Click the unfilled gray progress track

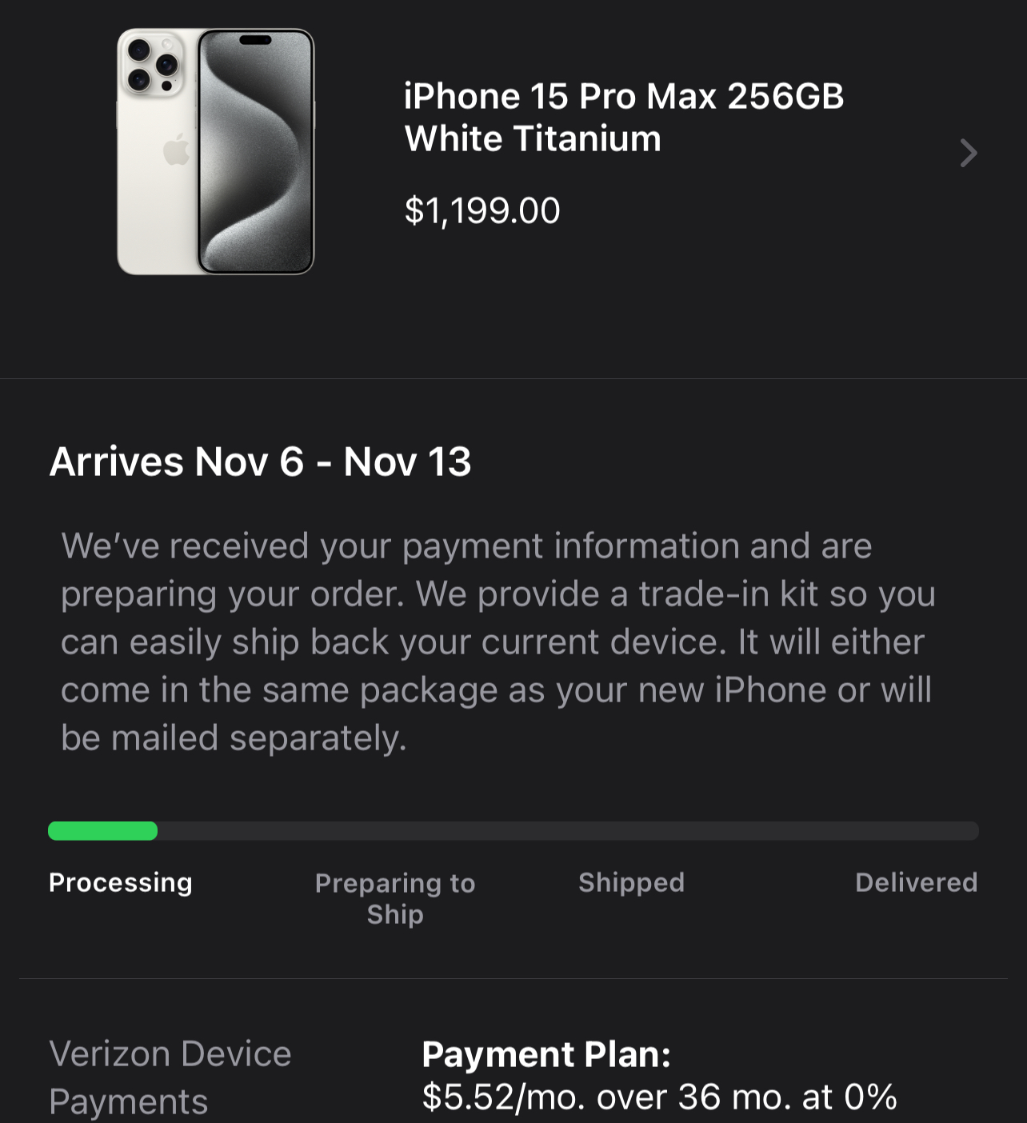[568, 831]
